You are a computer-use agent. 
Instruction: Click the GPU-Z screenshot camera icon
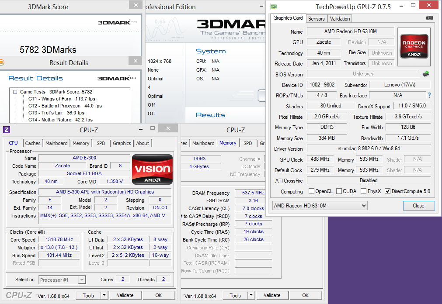(430, 18)
